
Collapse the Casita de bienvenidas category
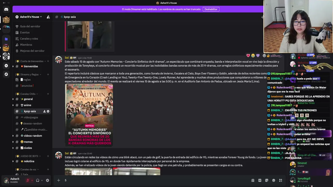31,61
